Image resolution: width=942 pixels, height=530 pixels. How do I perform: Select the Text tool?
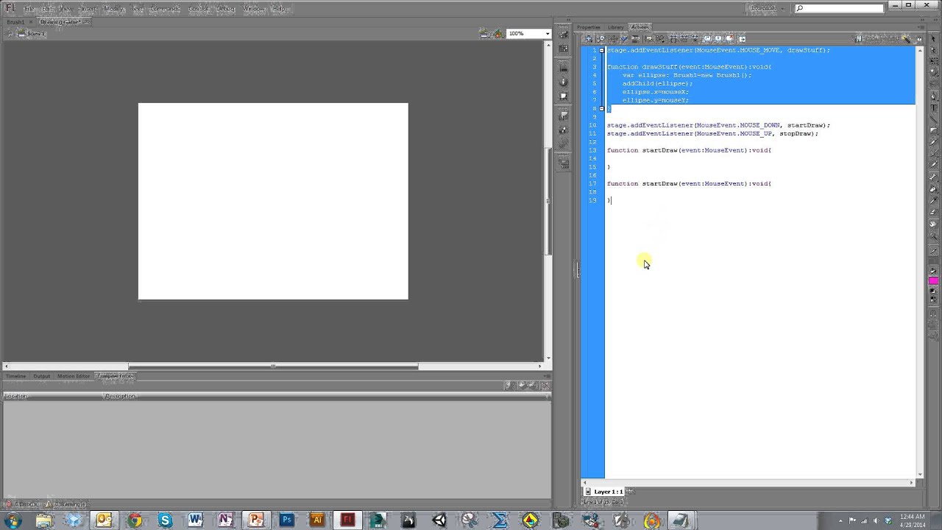pyautogui.click(x=933, y=107)
